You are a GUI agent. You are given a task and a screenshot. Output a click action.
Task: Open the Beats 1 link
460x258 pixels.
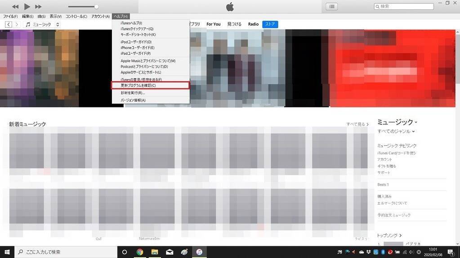click(x=383, y=184)
